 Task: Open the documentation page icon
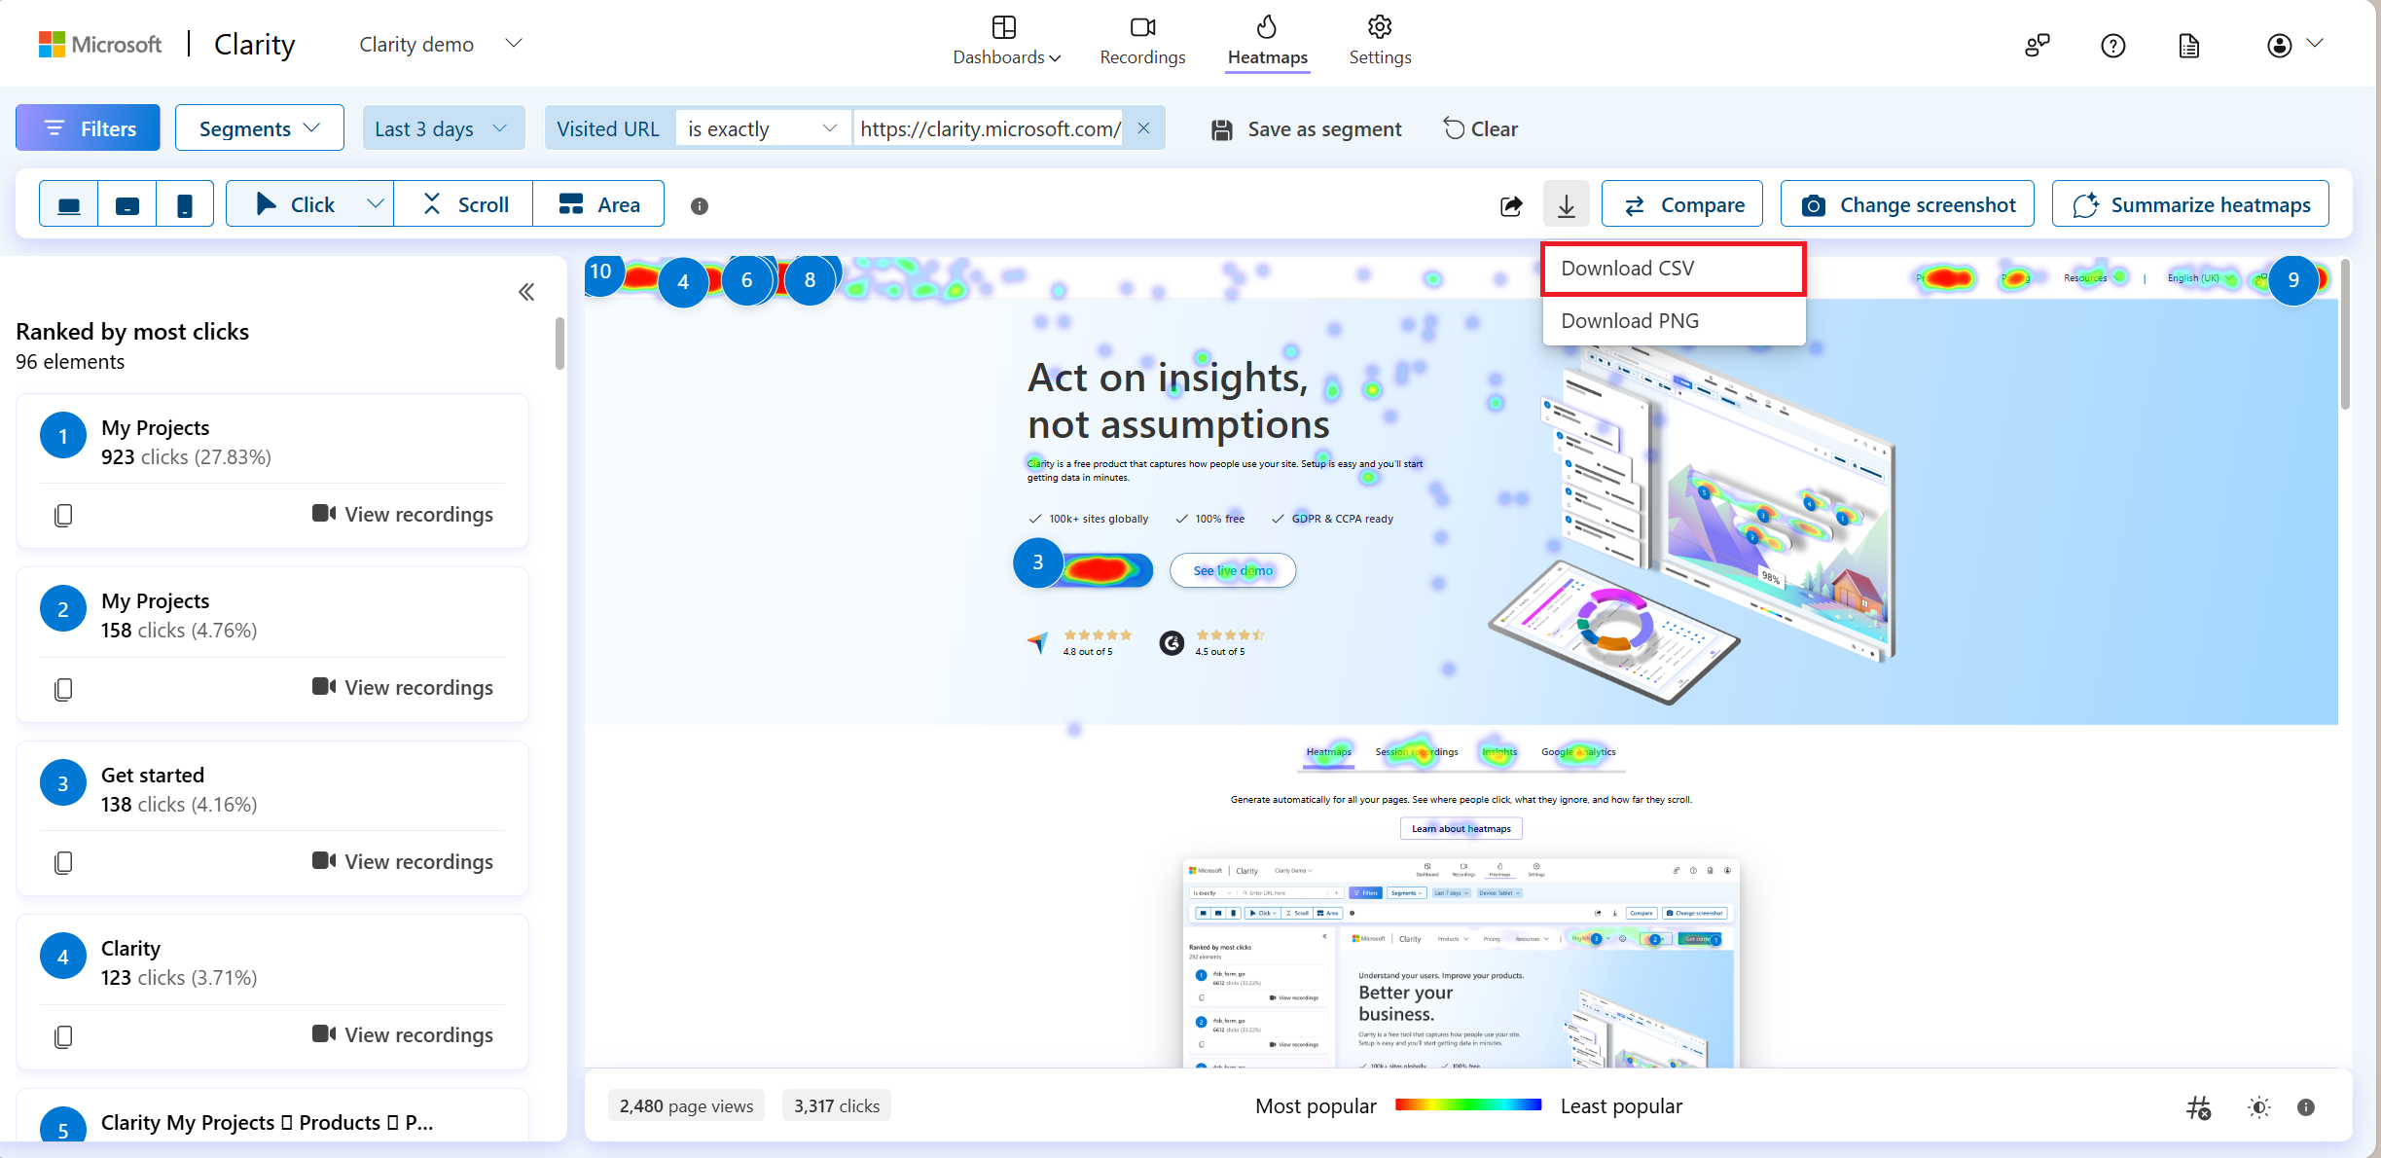(x=2189, y=45)
